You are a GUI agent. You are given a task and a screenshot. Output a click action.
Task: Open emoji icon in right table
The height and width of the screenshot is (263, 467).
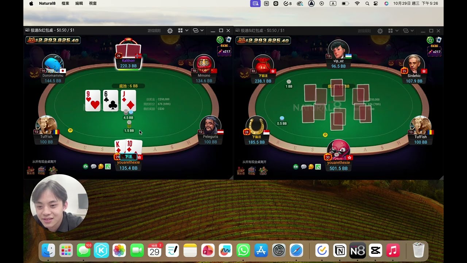[x=311, y=167]
